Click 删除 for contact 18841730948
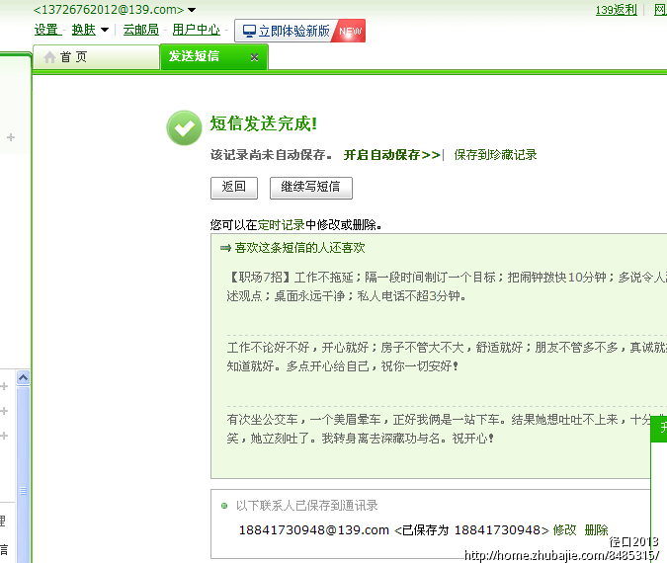Screen dimensions: 667x563 pos(597,529)
